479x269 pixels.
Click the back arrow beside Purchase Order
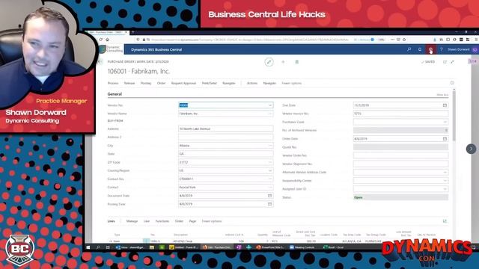(x=101, y=61)
